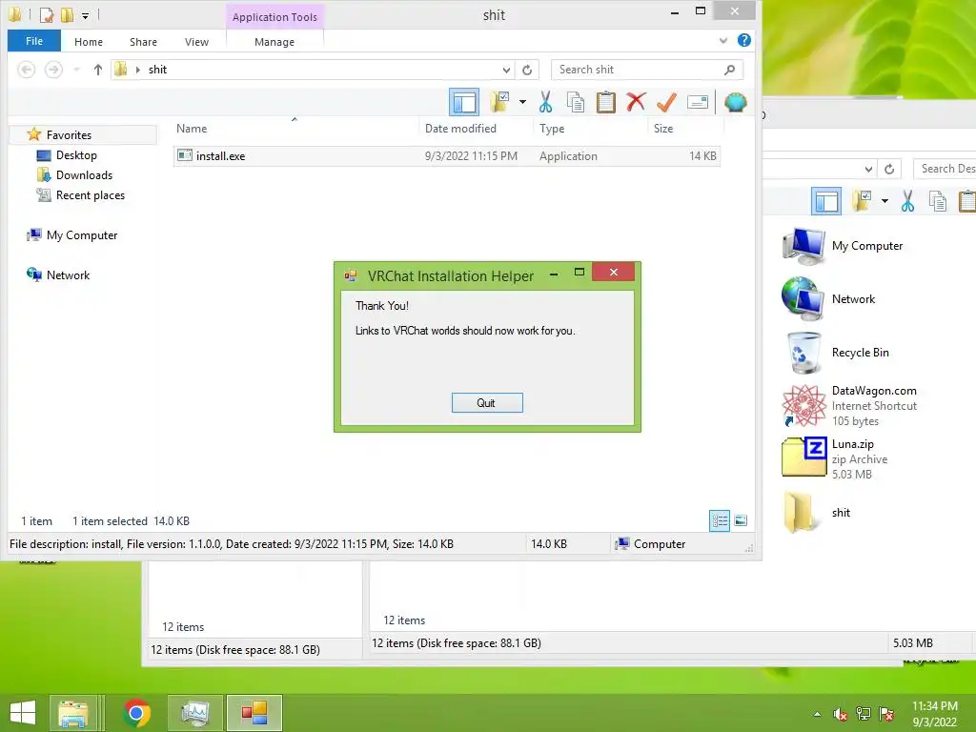The width and height of the screenshot is (976, 732).
Task: Open folder options dropdown in background Desktop window
Action: (884, 201)
